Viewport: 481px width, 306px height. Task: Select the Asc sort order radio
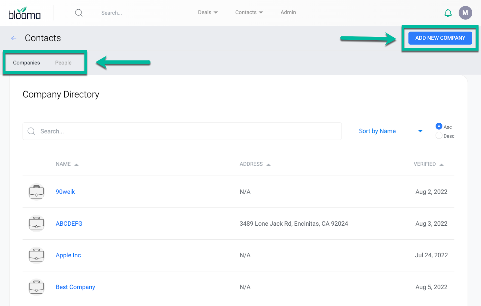[439, 126]
